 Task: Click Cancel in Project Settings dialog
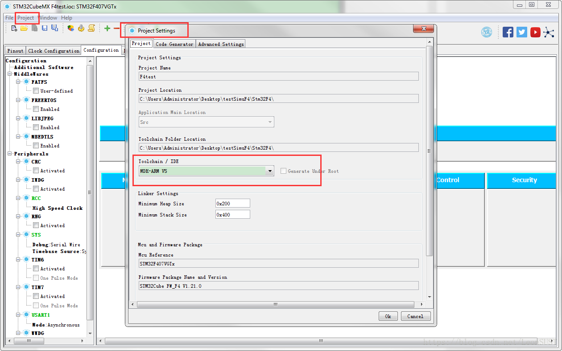pyautogui.click(x=415, y=316)
